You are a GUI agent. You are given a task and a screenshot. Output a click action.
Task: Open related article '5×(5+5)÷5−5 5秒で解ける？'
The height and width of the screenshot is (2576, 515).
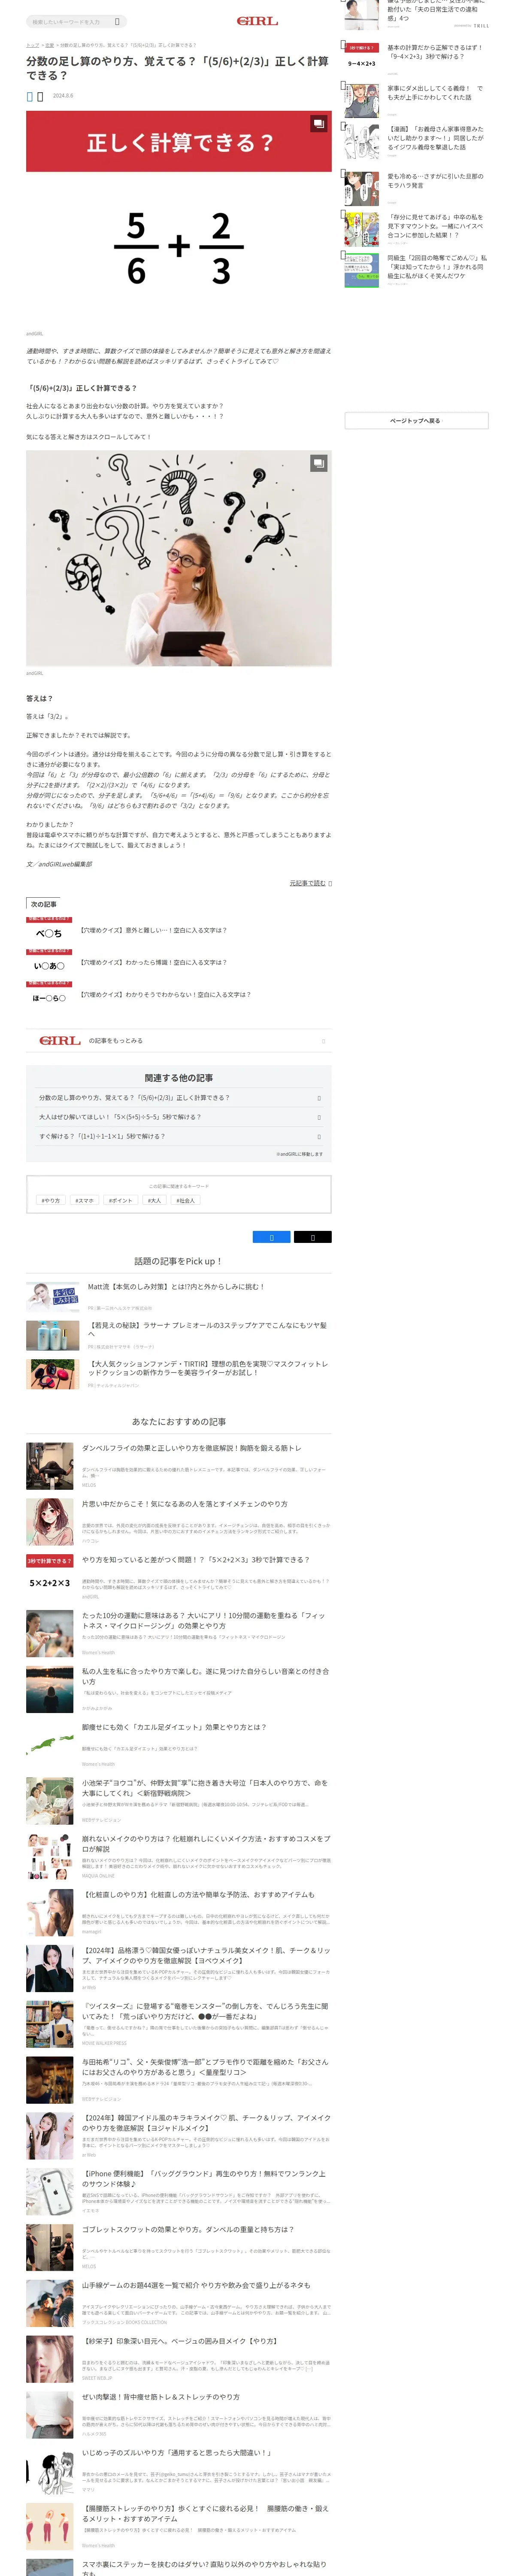(178, 1117)
